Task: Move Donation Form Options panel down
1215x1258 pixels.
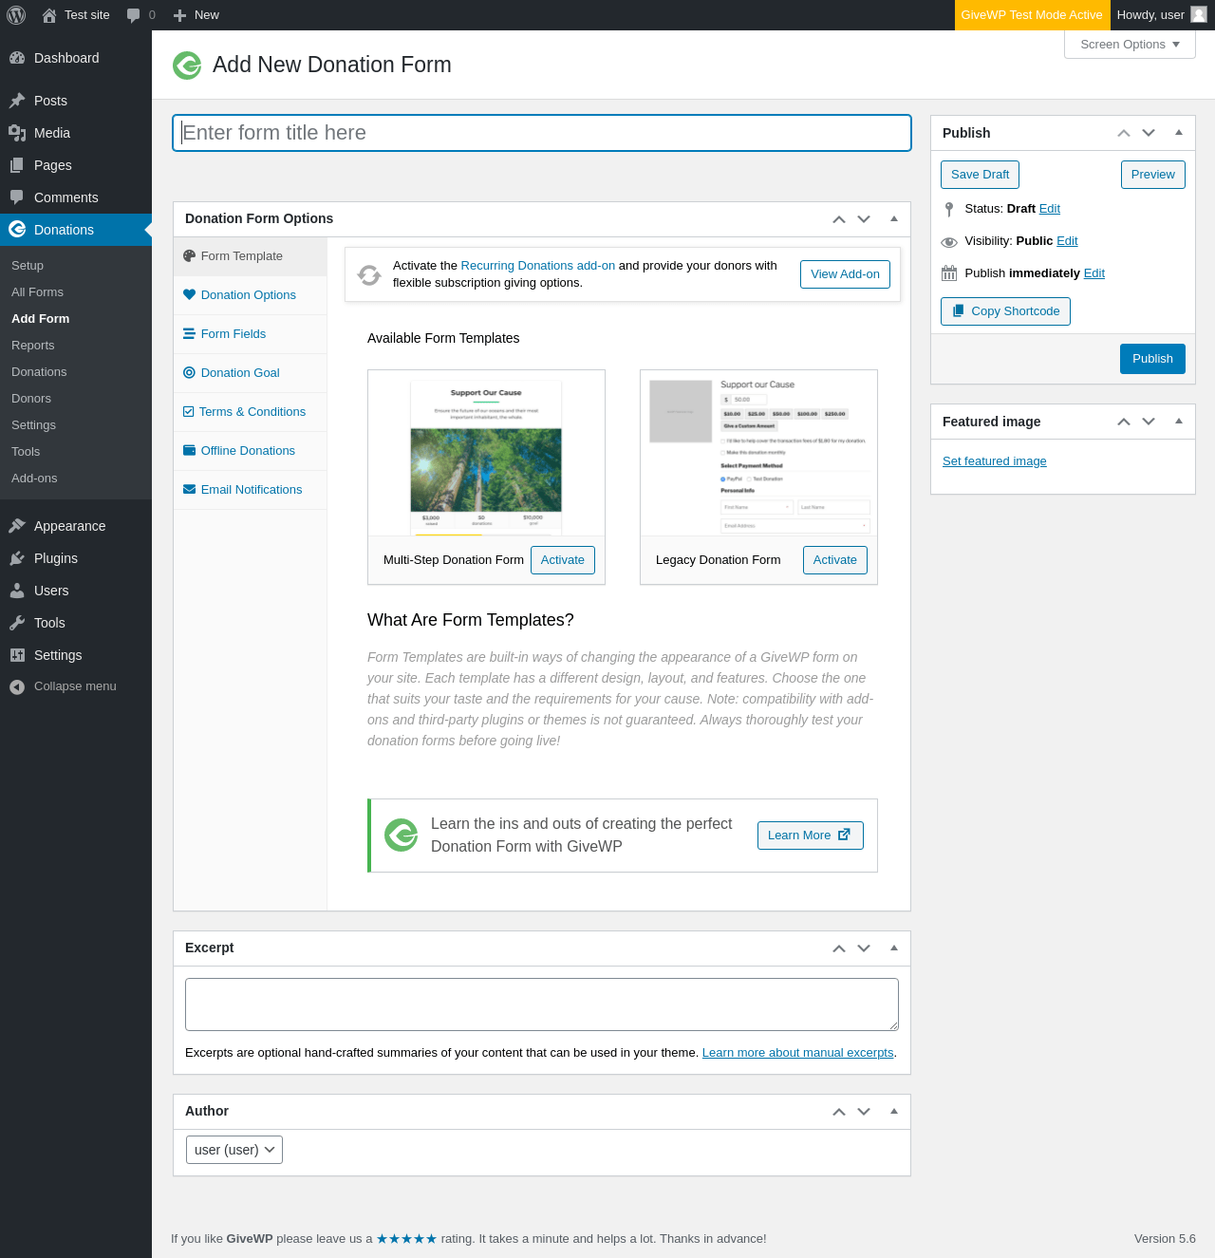Action: tap(864, 219)
